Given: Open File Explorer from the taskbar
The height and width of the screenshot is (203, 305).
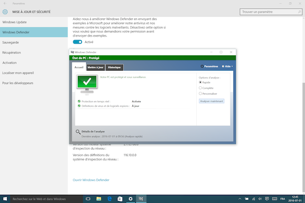Looking at the screenshot, I should 99,199.
